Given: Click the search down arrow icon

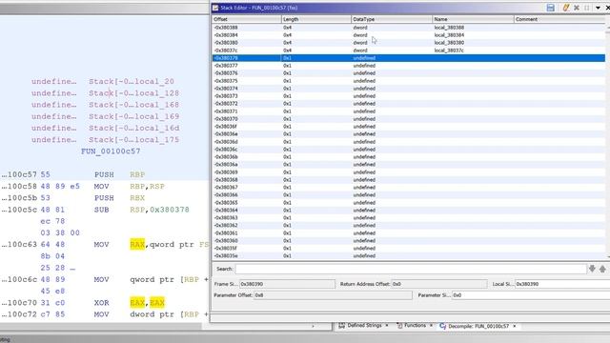Looking at the screenshot, I should pyautogui.click(x=592, y=269).
